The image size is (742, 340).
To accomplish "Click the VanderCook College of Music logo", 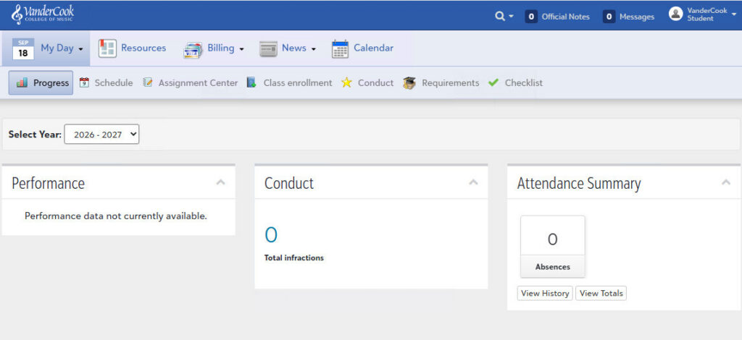I will pyautogui.click(x=43, y=14).
